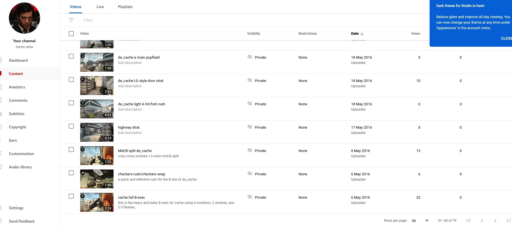This screenshot has width=512, height=227.
Task: Click private eye icon for de_cache LG style door strat
Action: [x=250, y=80]
